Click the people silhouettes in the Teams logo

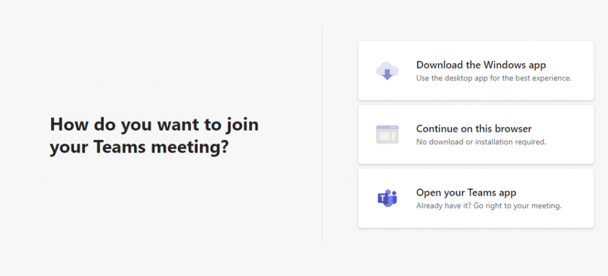[x=391, y=197]
